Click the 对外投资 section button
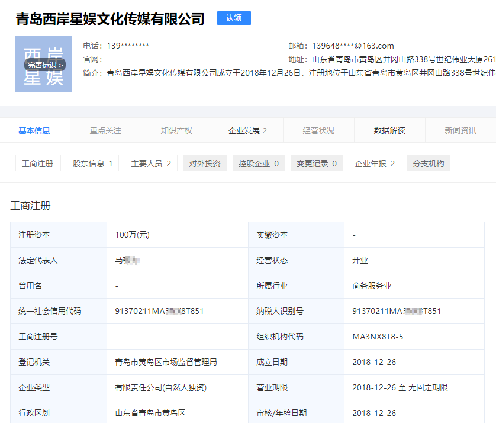The height and width of the screenshot is (423, 496). [x=205, y=164]
